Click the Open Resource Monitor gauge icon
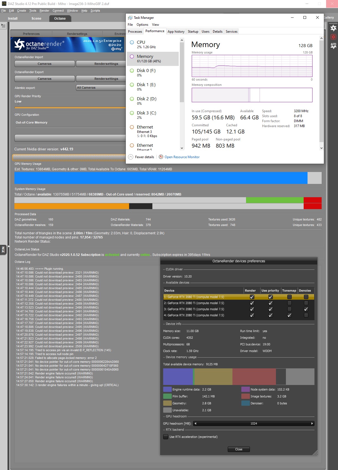 click(x=161, y=157)
